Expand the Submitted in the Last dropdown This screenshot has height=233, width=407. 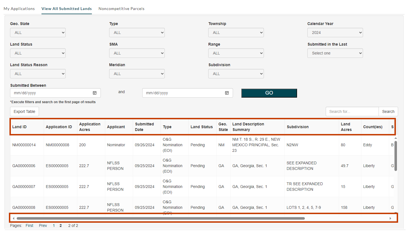pyautogui.click(x=335, y=53)
